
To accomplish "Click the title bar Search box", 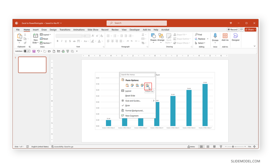I will click(136, 23).
